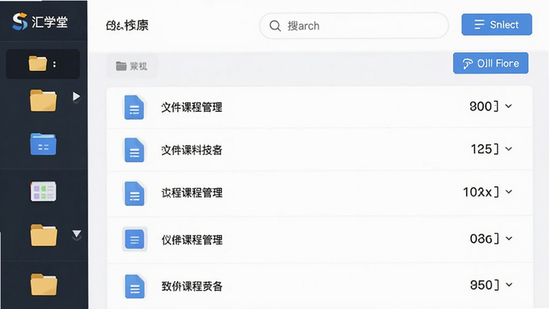Select the highlighted folder item in sidebar

pos(43,64)
